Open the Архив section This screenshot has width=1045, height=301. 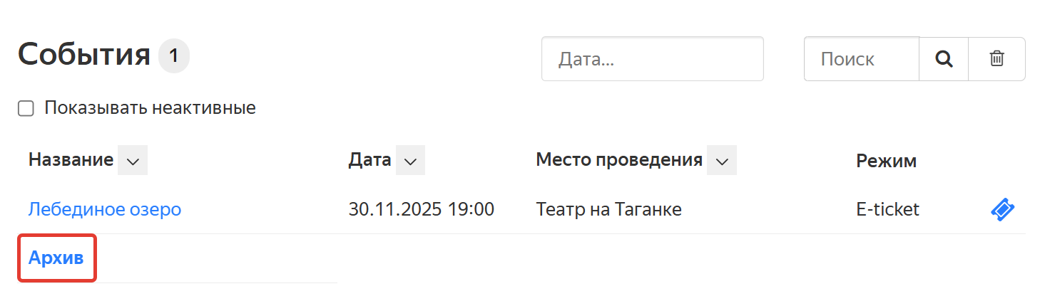click(56, 258)
